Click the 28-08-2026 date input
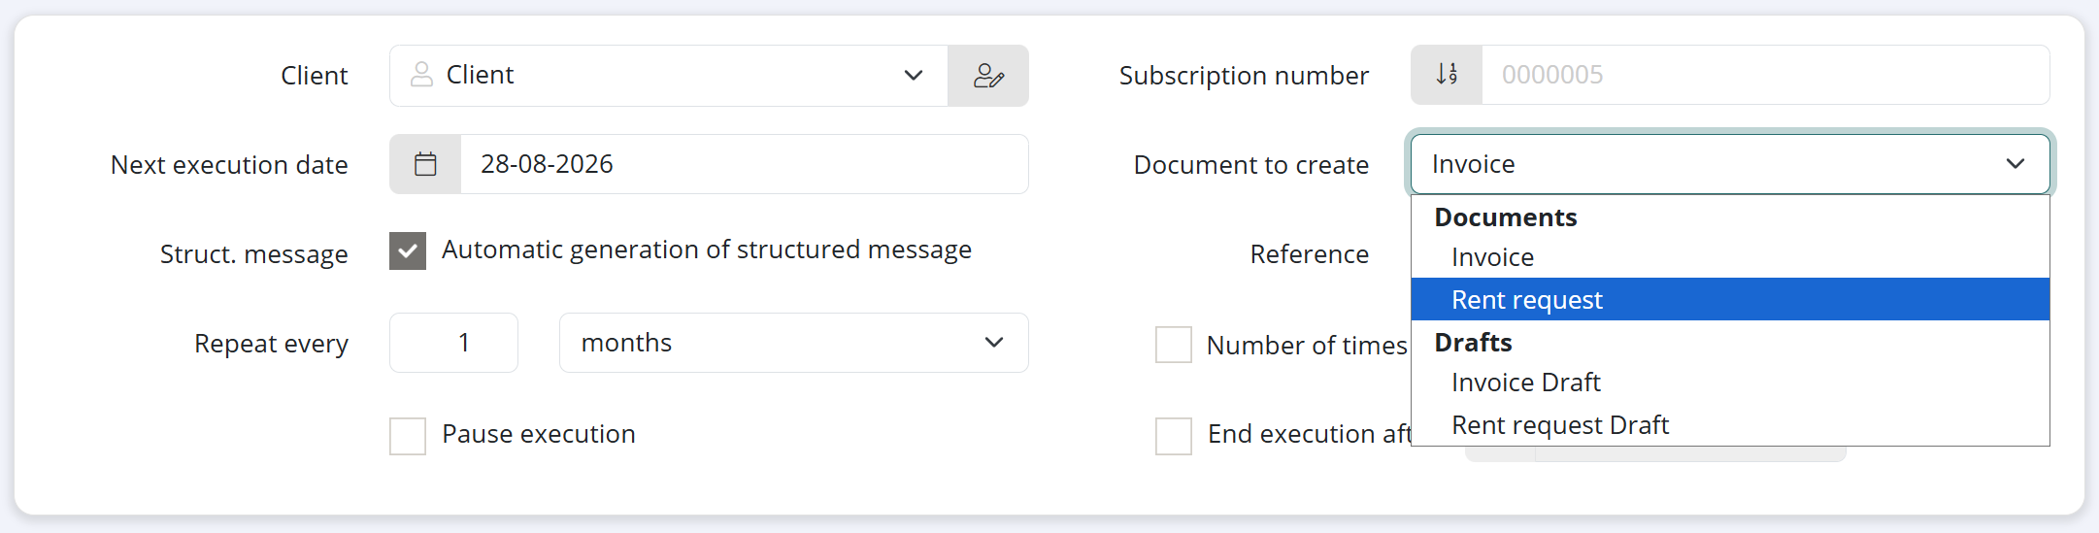The image size is (2099, 533). (x=745, y=164)
